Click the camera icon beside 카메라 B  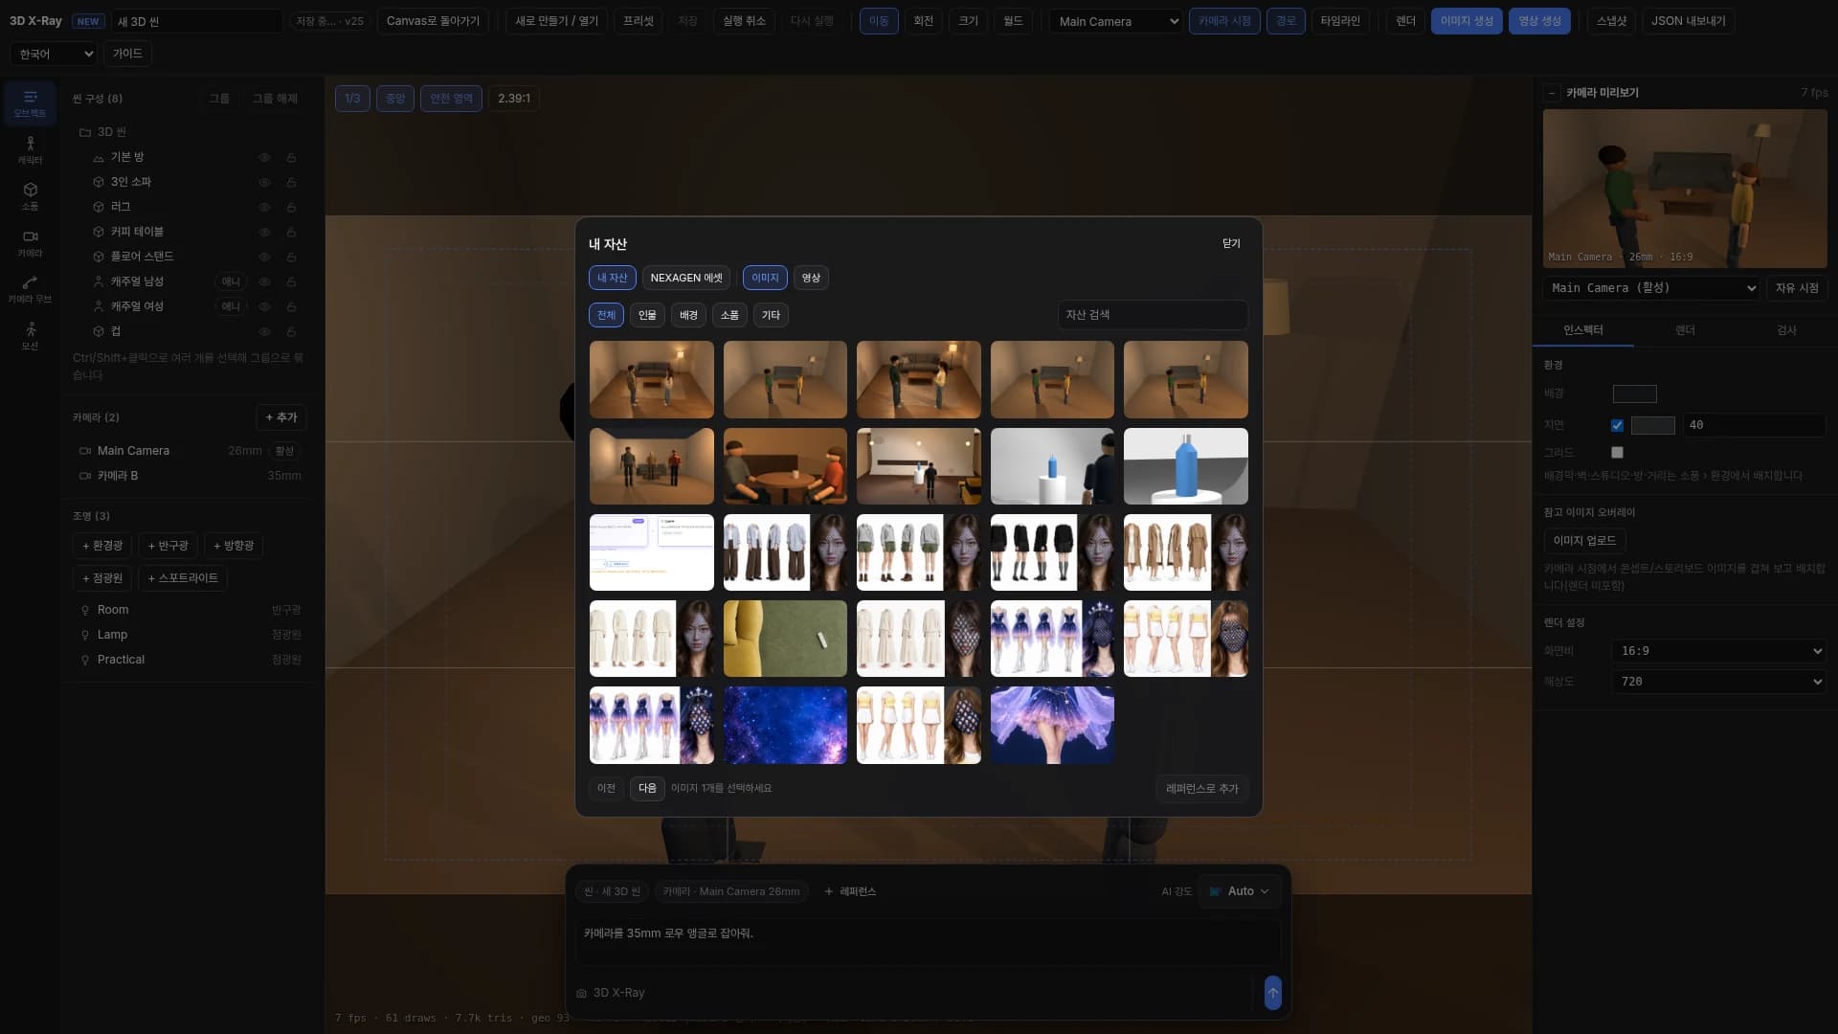(x=85, y=476)
